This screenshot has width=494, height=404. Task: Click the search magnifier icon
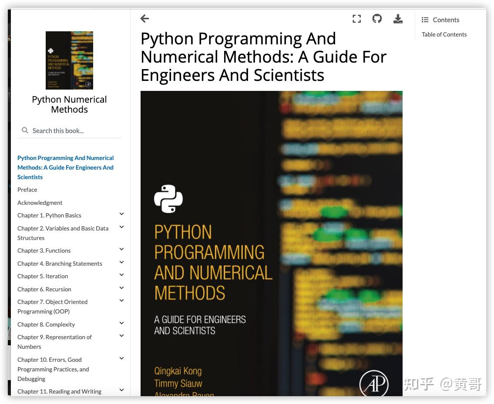[x=25, y=130]
